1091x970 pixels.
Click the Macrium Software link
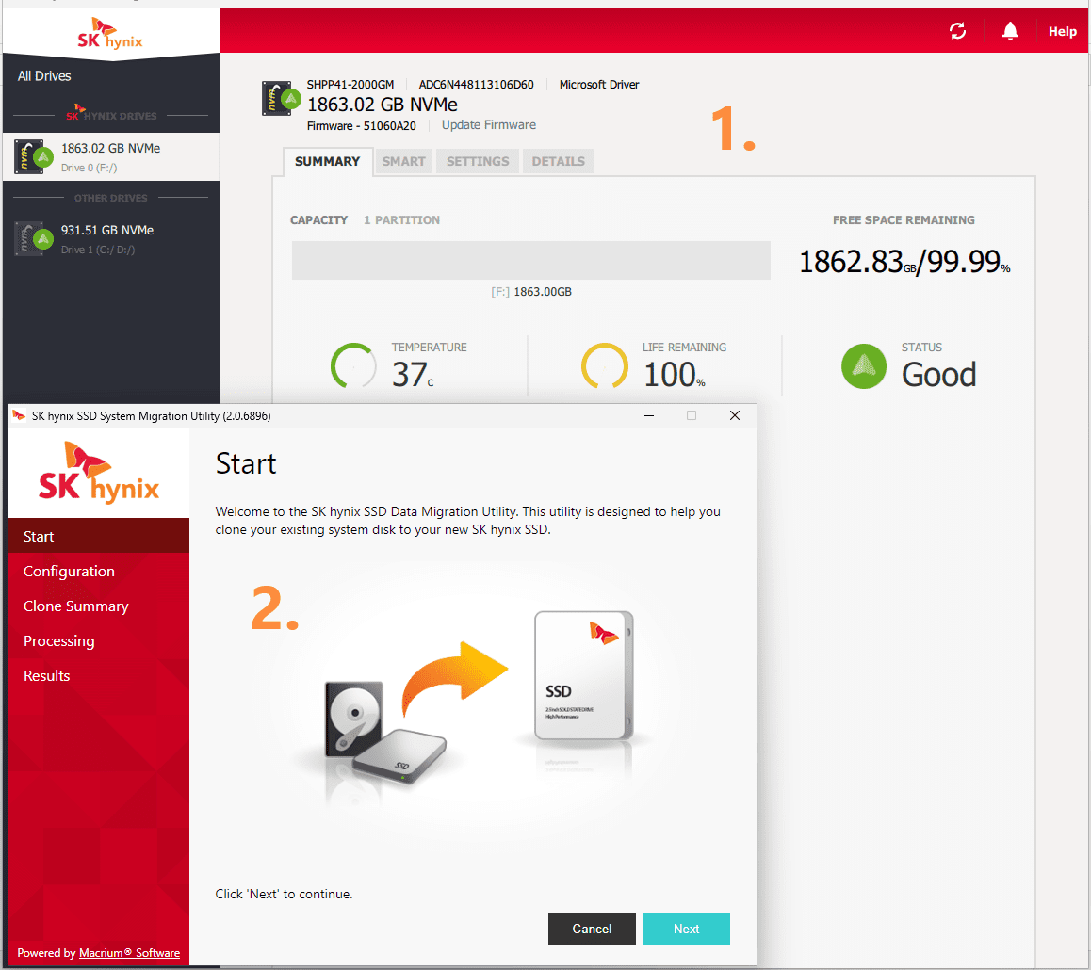129,953
